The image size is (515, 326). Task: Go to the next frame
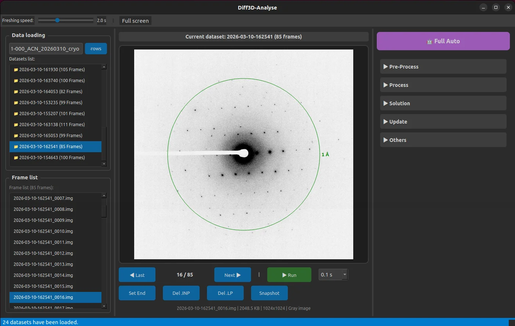pos(232,275)
